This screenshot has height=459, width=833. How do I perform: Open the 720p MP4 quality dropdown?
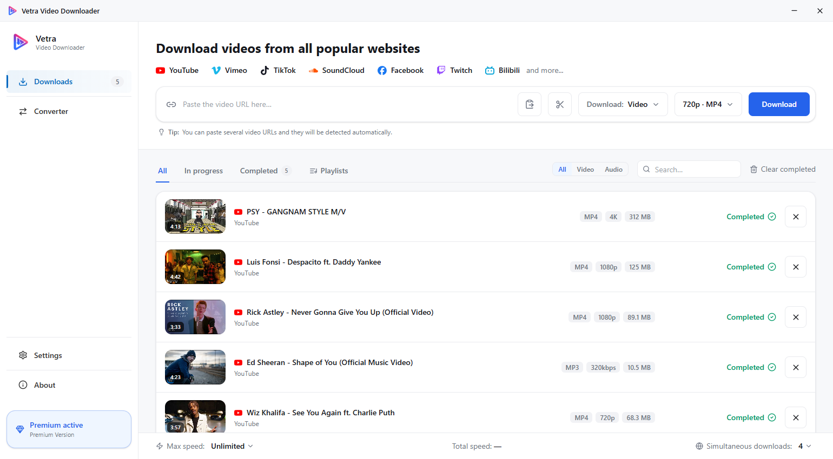(708, 104)
